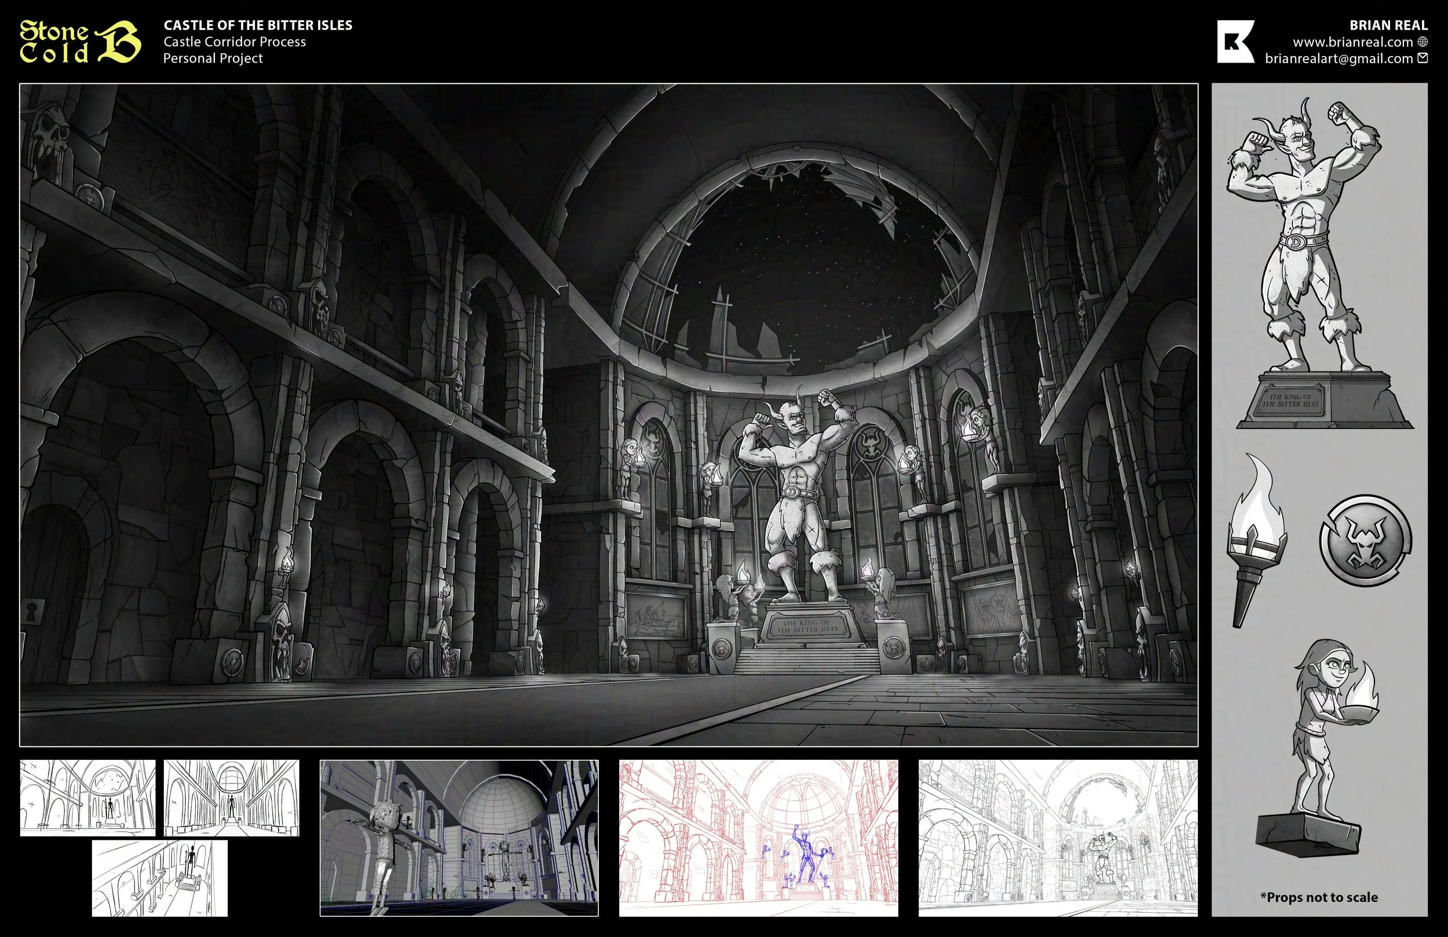Viewport: 1448px width, 937px height.
Task: Click the globe icon beside website
Action: [x=1423, y=41]
